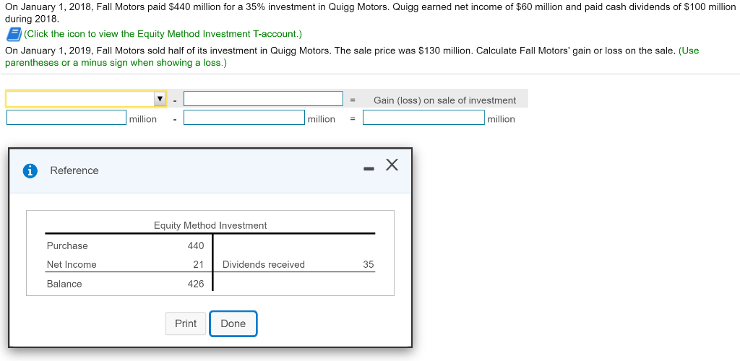Click the first million amount input box
740x361 pixels.
(66, 118)
